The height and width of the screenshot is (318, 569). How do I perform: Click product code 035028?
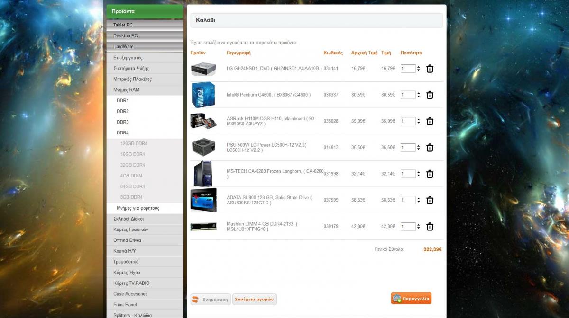point(331,121)
